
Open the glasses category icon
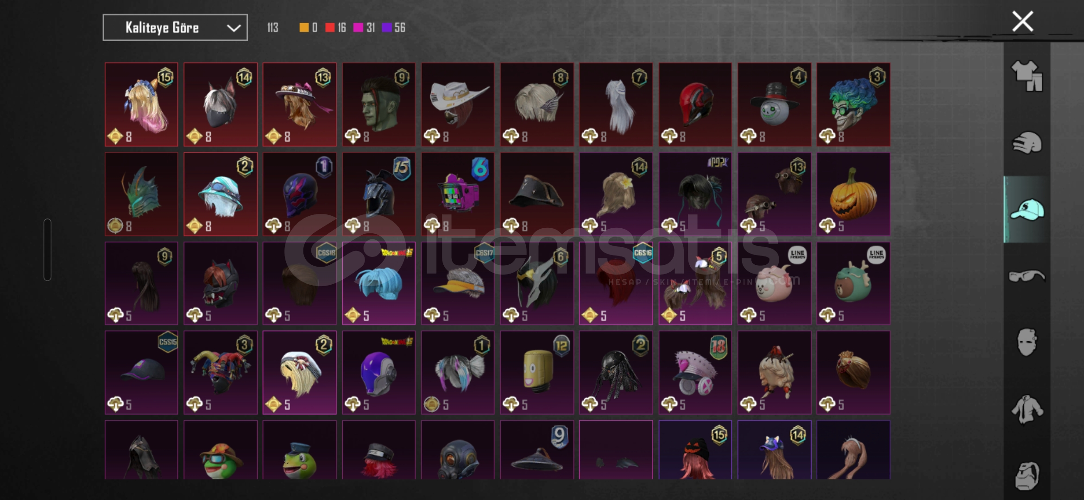[x=1027, y=276]
